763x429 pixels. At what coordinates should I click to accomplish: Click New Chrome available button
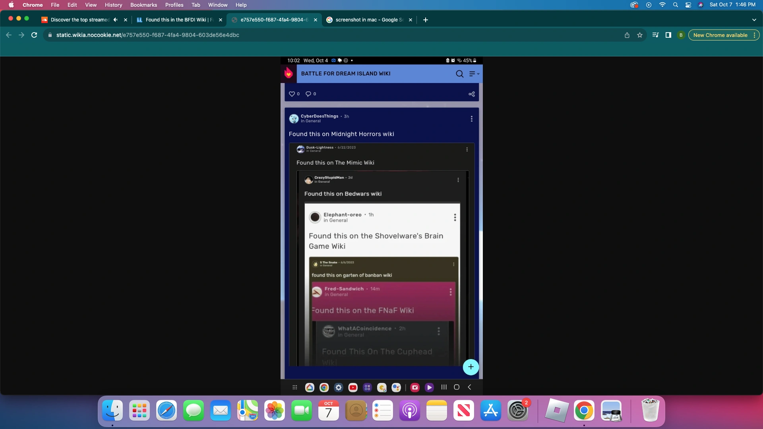coord(720,35)
